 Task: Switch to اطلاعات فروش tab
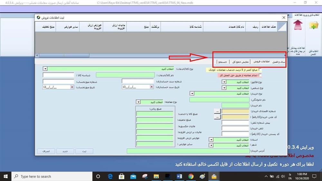click(x=261, y=62)
